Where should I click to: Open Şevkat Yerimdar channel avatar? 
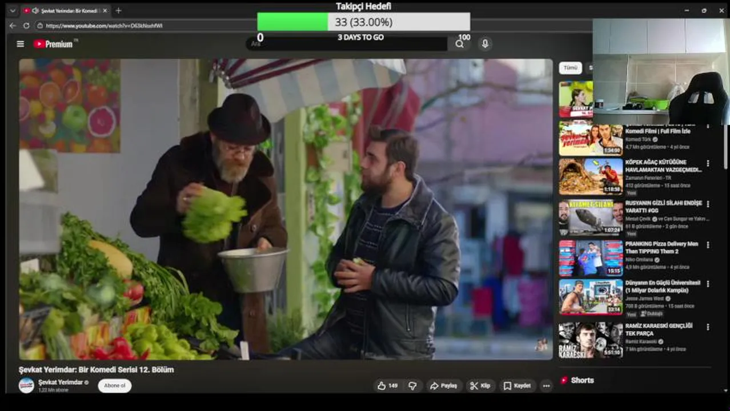coord(26,385)
